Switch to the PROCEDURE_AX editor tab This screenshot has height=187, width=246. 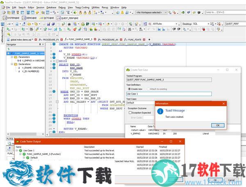coord(110,39)
